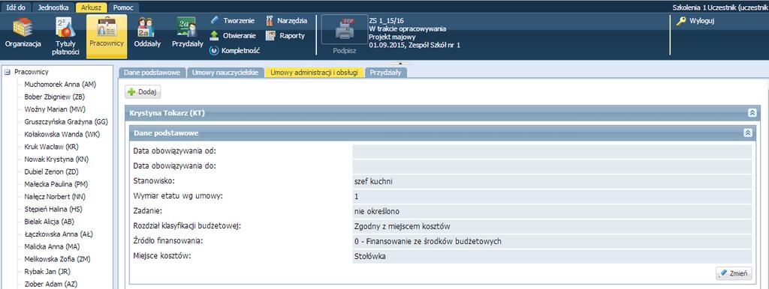The image size is (769, 289).
Task: Select Bober Zbigniew (ZB) in tree
Action: 54,97
